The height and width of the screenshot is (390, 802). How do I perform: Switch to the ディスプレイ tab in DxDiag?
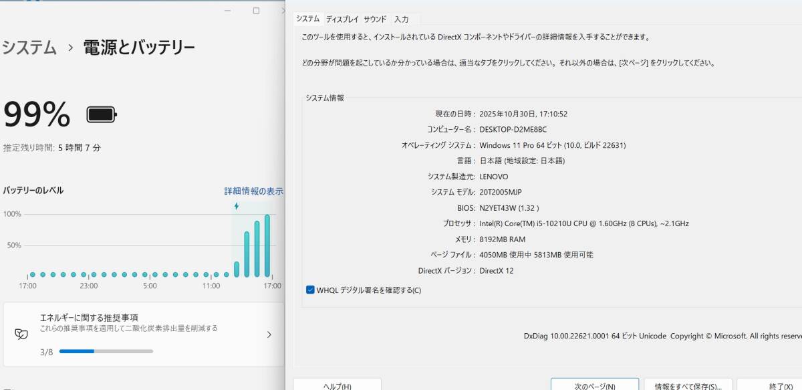coord(342,19)
